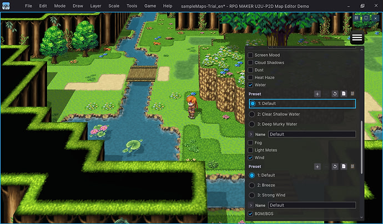Uncheck the BGM/BGS checkbox
Viewport: 383px width, 224px height.
(250, 214)
